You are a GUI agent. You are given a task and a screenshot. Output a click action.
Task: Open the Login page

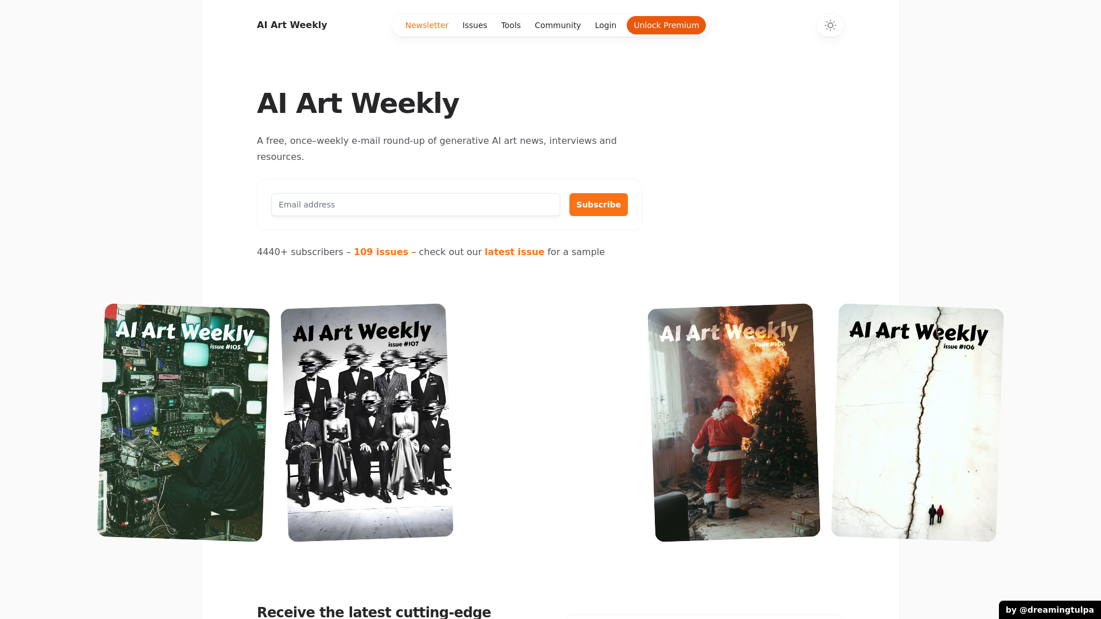pos(606,25)
